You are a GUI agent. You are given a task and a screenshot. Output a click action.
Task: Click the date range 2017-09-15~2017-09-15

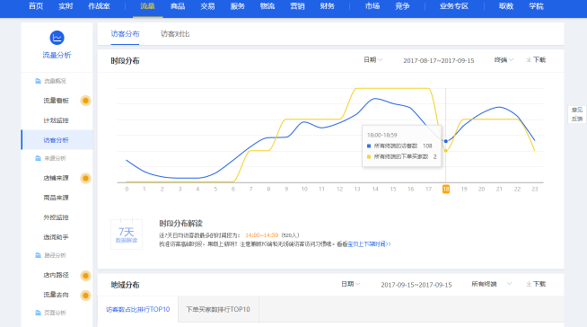pyautogui.click(x=416, y=285)
